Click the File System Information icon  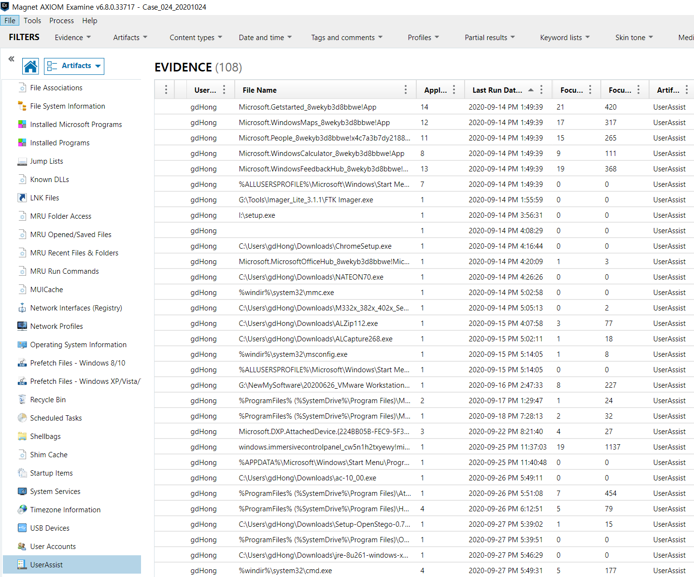[x=22, y=106]
